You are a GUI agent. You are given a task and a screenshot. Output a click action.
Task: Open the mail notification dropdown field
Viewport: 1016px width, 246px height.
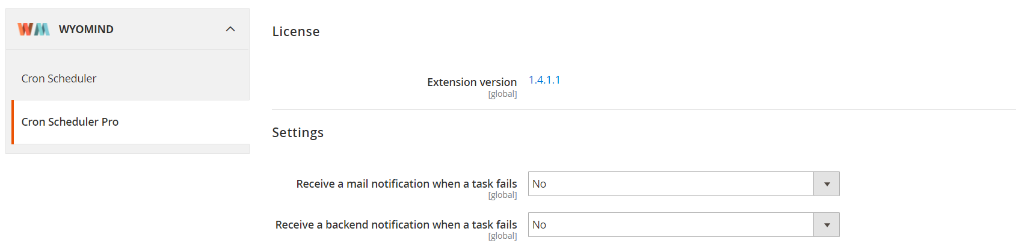(683, 184)
